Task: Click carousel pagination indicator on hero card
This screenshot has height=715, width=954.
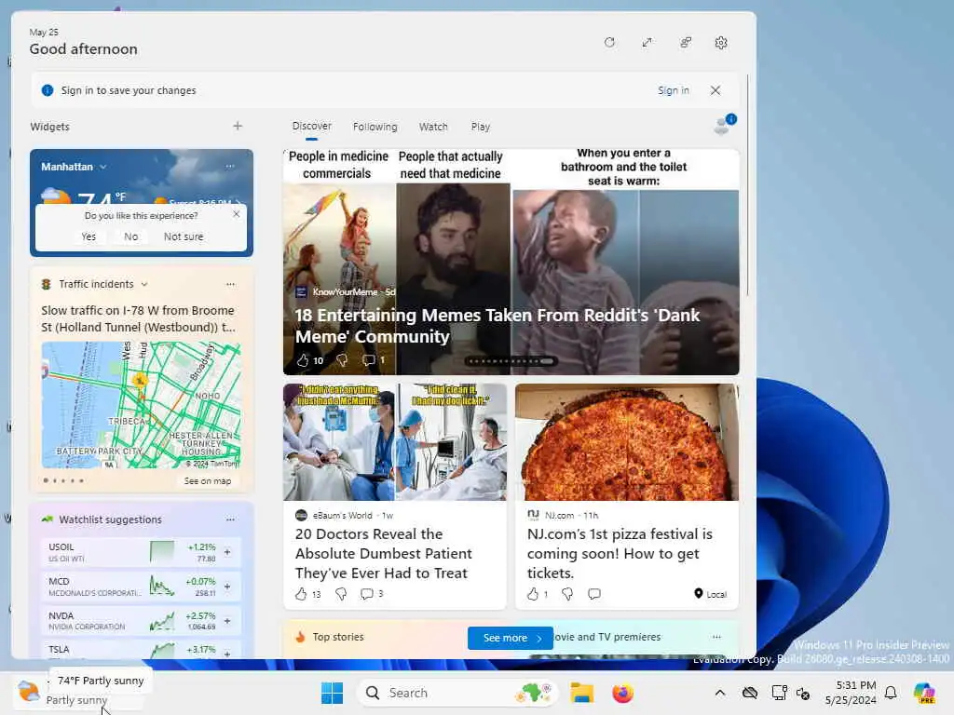Action: [x=511, y=361]
